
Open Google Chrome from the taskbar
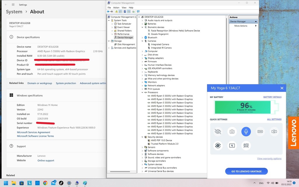(45, 183)
